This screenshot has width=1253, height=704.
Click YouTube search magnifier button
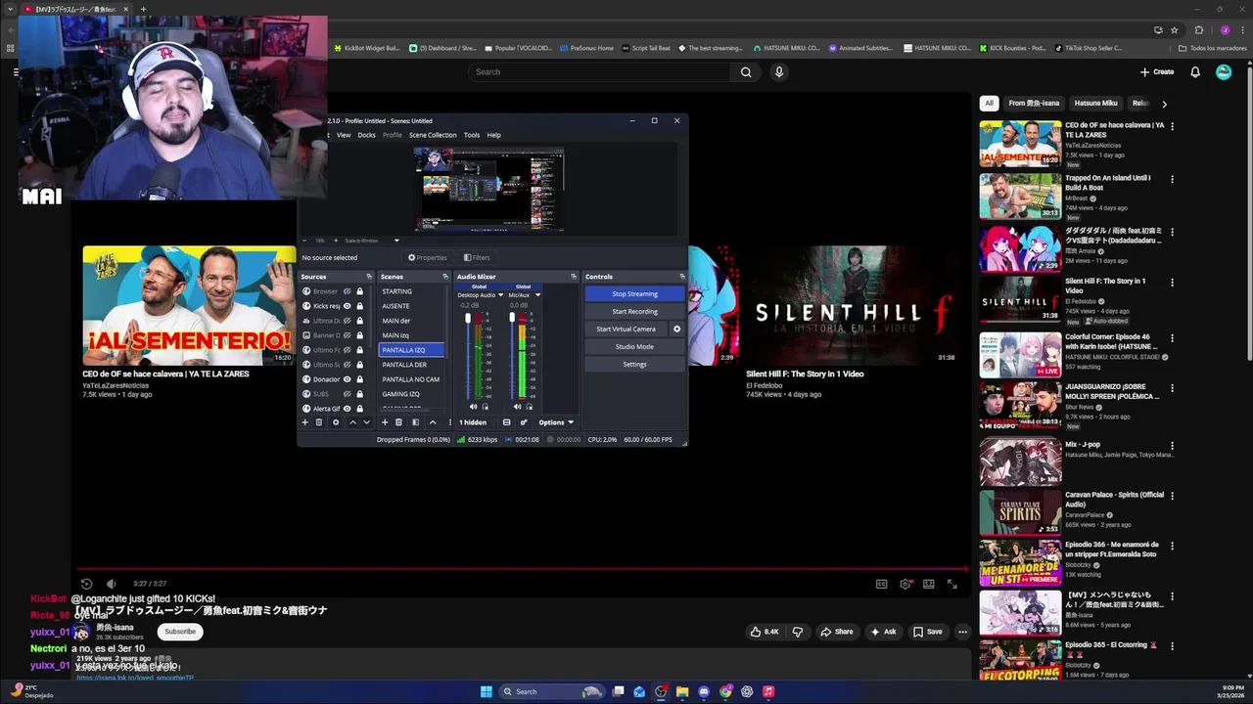click(x=746, y=71)
